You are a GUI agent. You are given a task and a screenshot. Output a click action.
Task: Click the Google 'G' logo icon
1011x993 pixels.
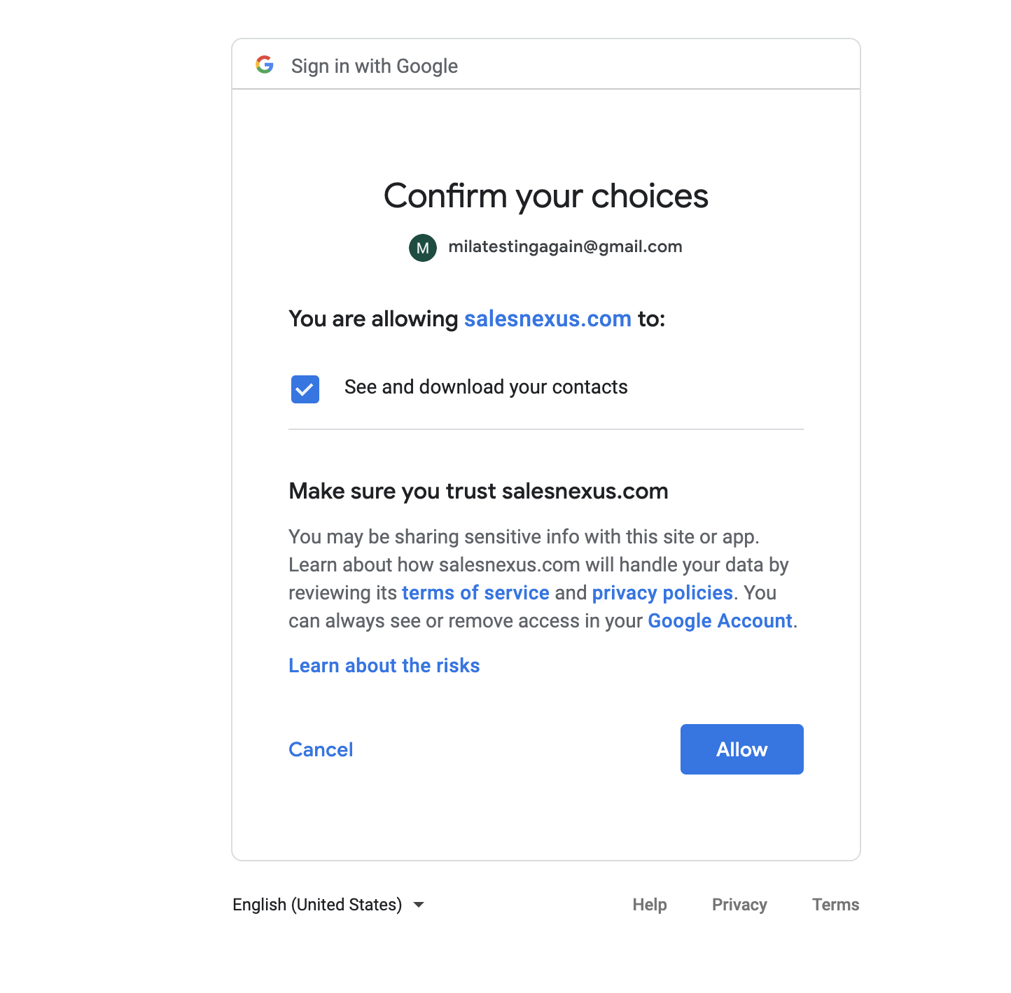click(x=265, y=65)
